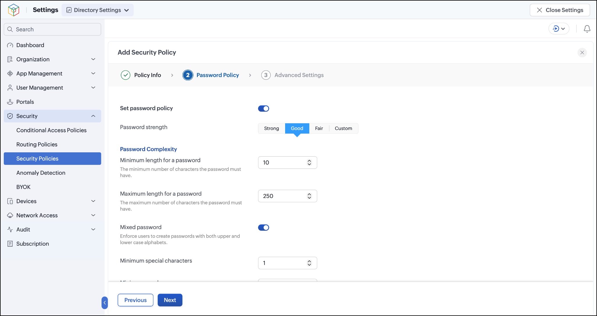The width and height of the screenshot is (597, 316).
Task: Select Custom password strength
Action: [343, 128]
